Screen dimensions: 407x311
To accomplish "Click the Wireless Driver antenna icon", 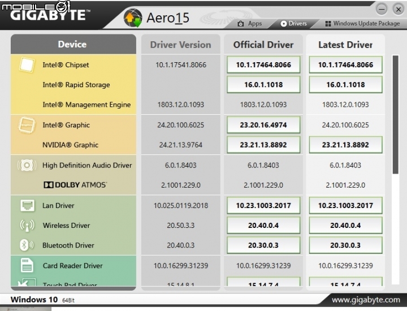I will [27, 225].
